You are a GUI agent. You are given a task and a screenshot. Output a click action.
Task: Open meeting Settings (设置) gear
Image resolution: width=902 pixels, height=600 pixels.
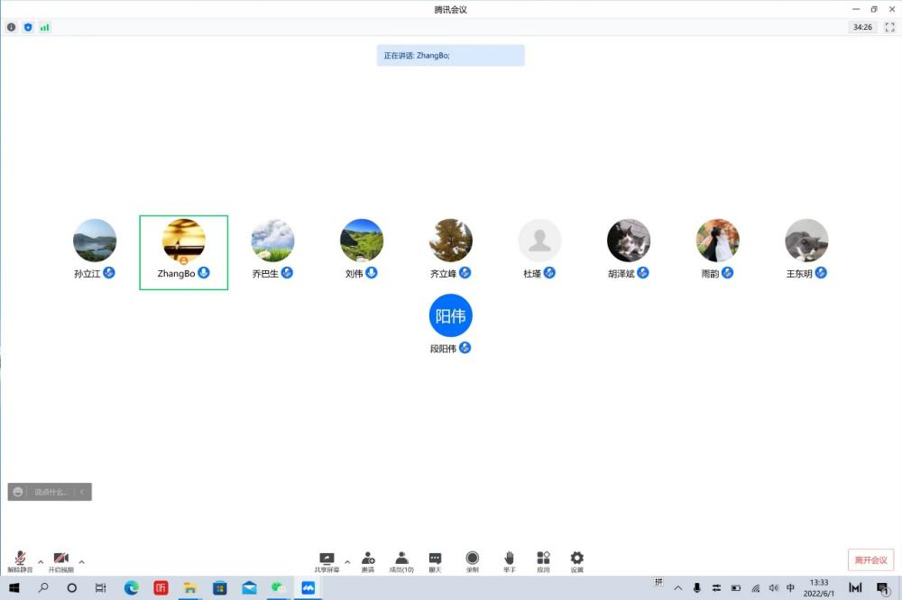[576, 560]
